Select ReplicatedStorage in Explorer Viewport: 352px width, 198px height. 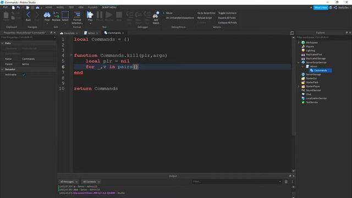(316, 59)
